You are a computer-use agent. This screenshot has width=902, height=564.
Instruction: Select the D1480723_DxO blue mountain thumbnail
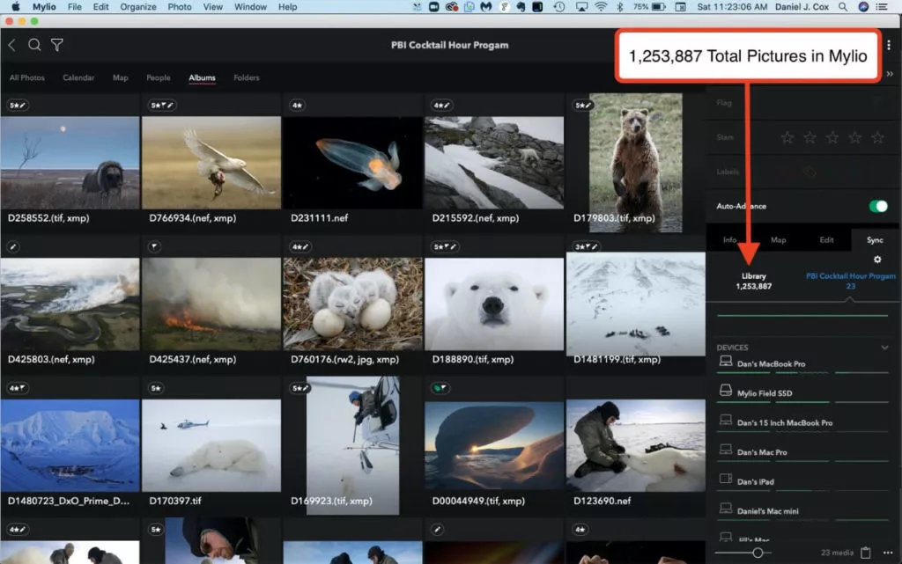[x=70, y=445]
